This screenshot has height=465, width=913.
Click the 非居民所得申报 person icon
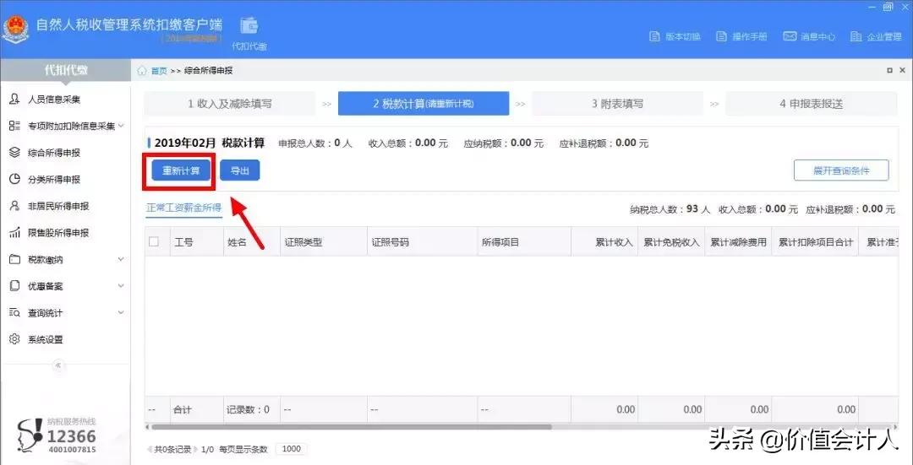coord(15,207)
